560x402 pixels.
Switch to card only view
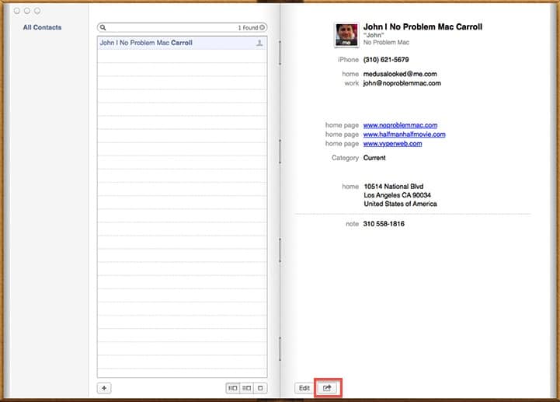click(260, 388)
